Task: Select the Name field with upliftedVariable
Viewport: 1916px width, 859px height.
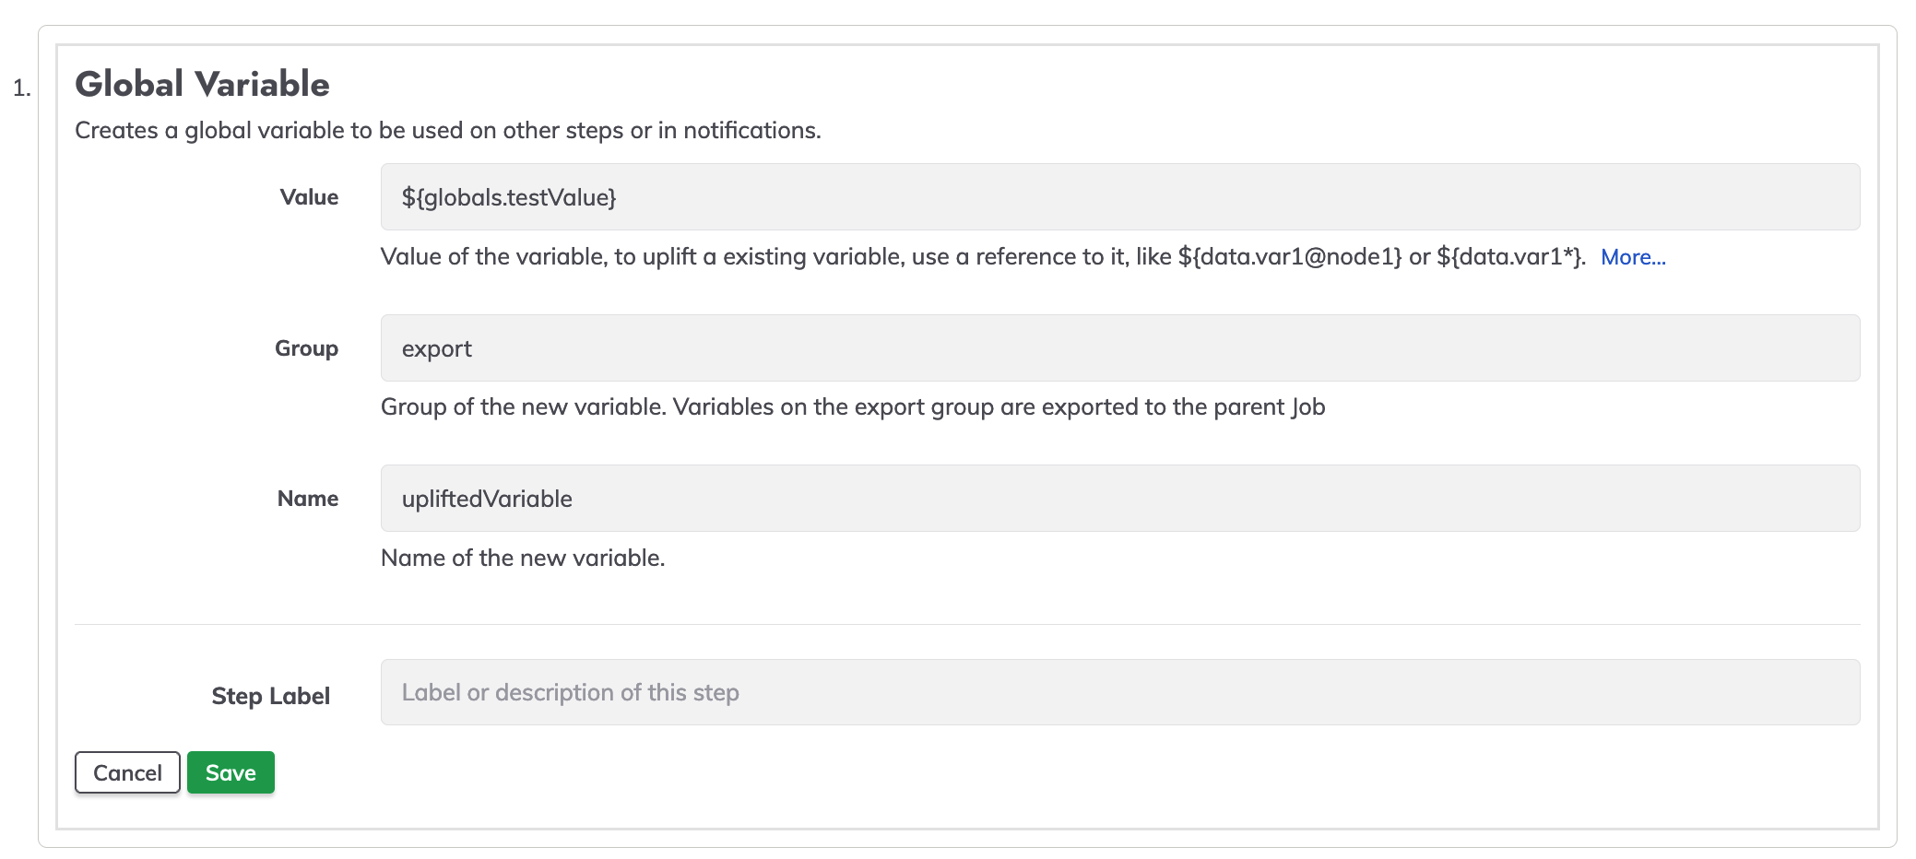Action: (1119, 499)
